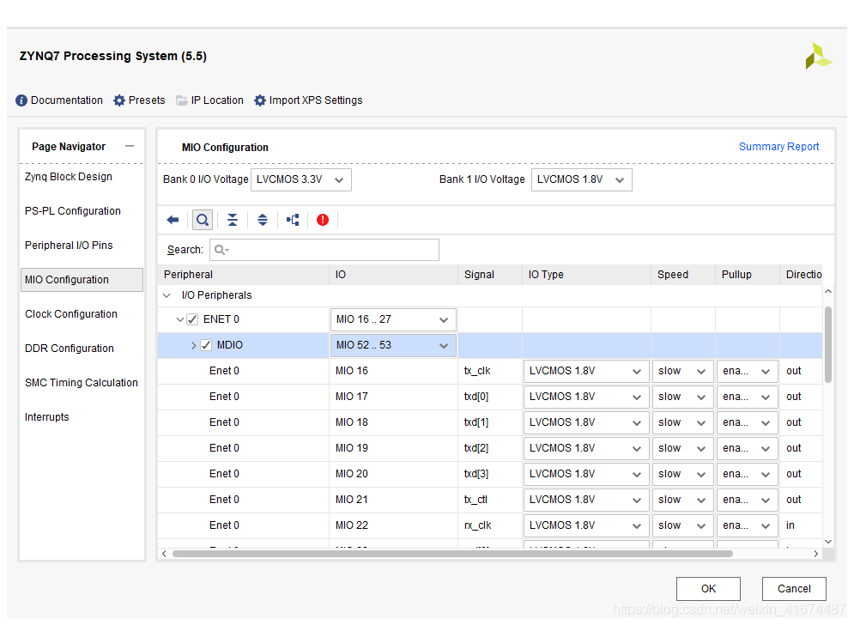
Task: Click the Peripheral column header
Action: [244, 276]
